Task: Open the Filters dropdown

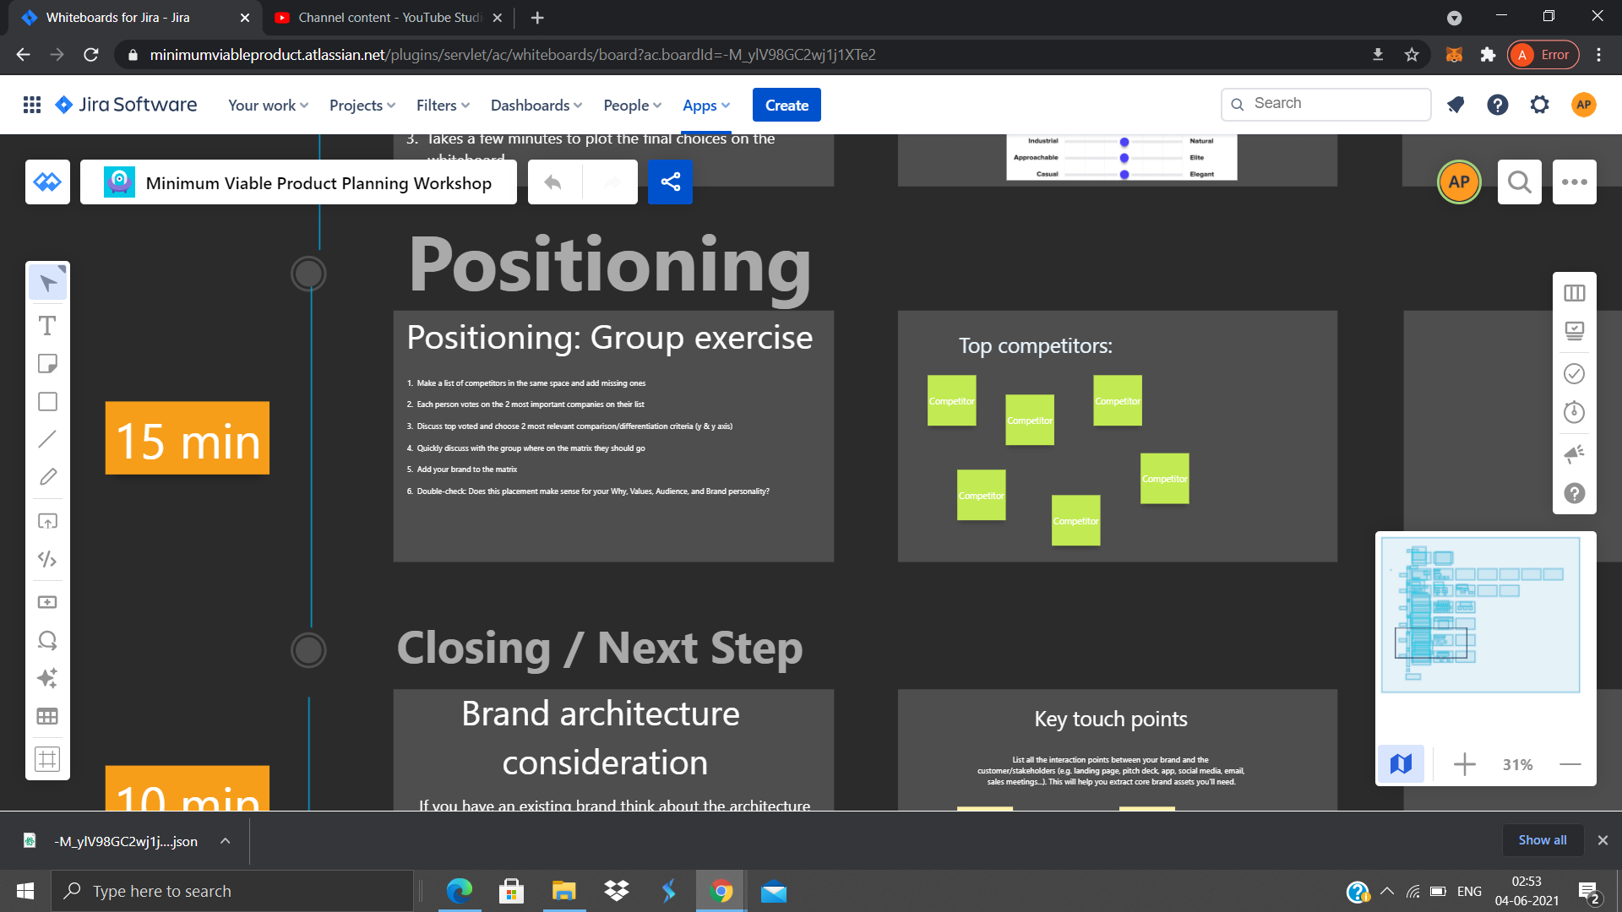Action: (x=442, y=105)
